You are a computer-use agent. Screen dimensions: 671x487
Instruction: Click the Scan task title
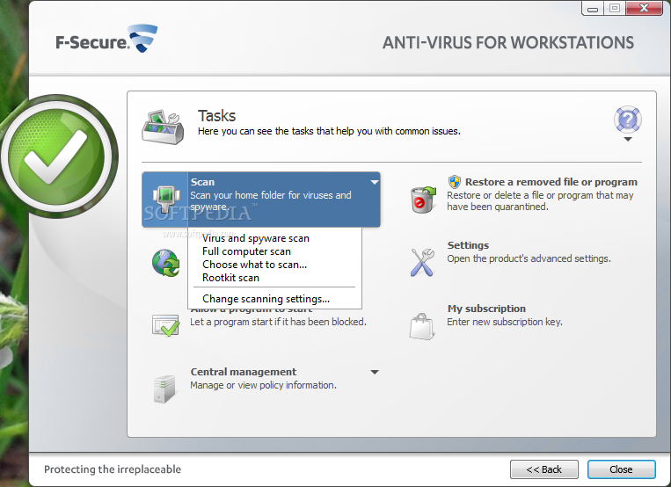pyautogui.click(x=202, y=182)
